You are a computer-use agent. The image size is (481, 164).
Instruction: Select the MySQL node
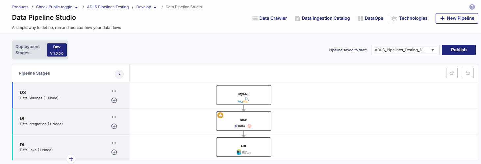click(x=243, y=95)
